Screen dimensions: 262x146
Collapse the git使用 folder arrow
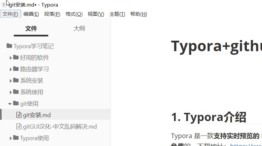[x=10, y=104]
